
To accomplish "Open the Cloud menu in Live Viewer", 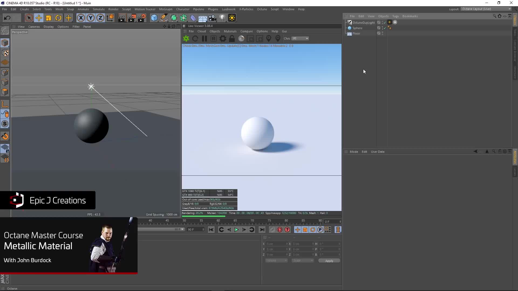I will coord(202,31).
